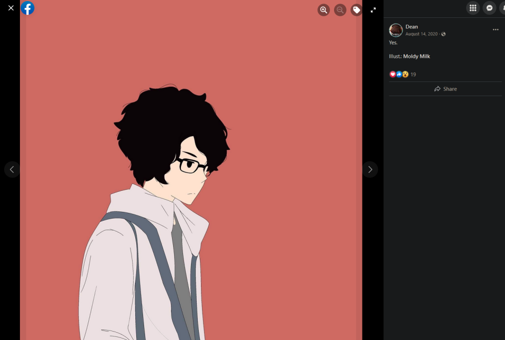The width and height of the screenshot is (505, 340).
Task: Open post options three-dot menu
Action: (496, 29)
